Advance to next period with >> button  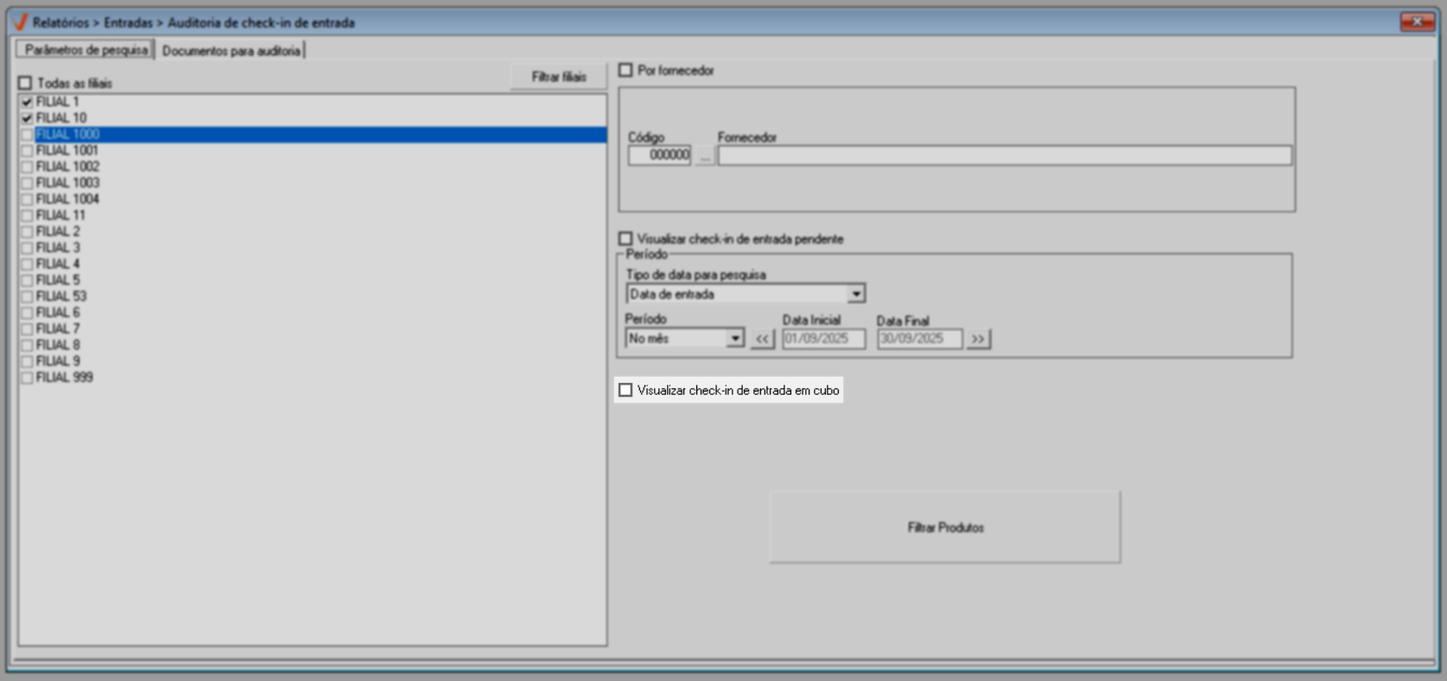(978, 339)
